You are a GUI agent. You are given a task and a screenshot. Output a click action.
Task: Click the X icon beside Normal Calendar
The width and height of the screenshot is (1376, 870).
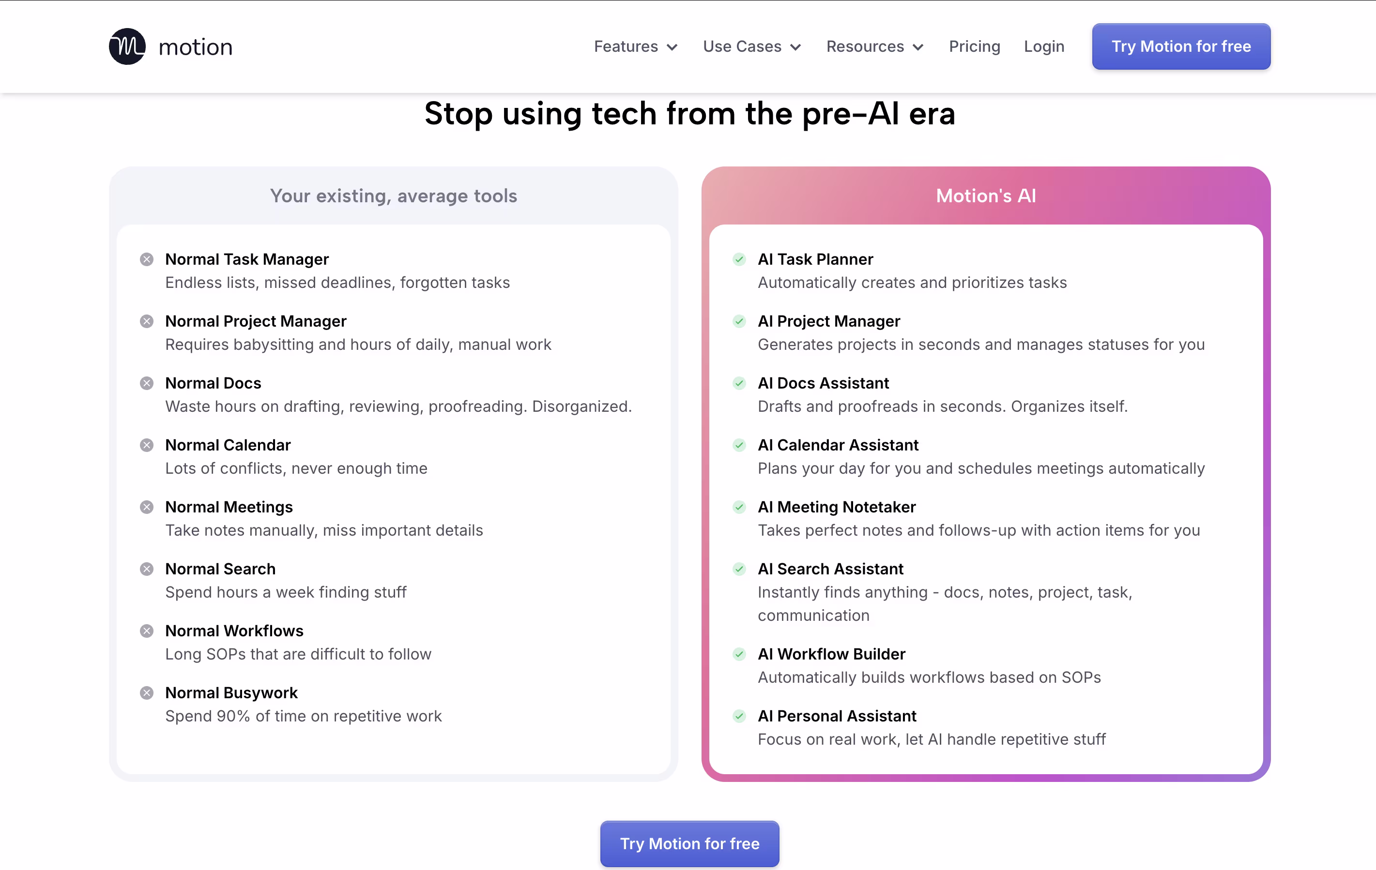(147, 445)
